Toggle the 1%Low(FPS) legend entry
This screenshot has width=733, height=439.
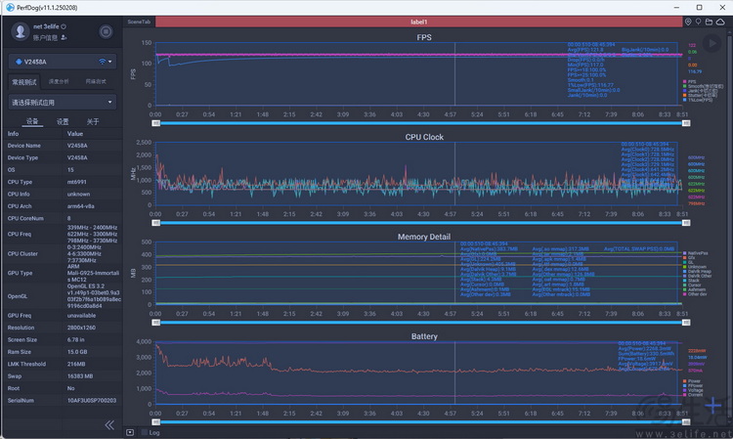(698, 100)
